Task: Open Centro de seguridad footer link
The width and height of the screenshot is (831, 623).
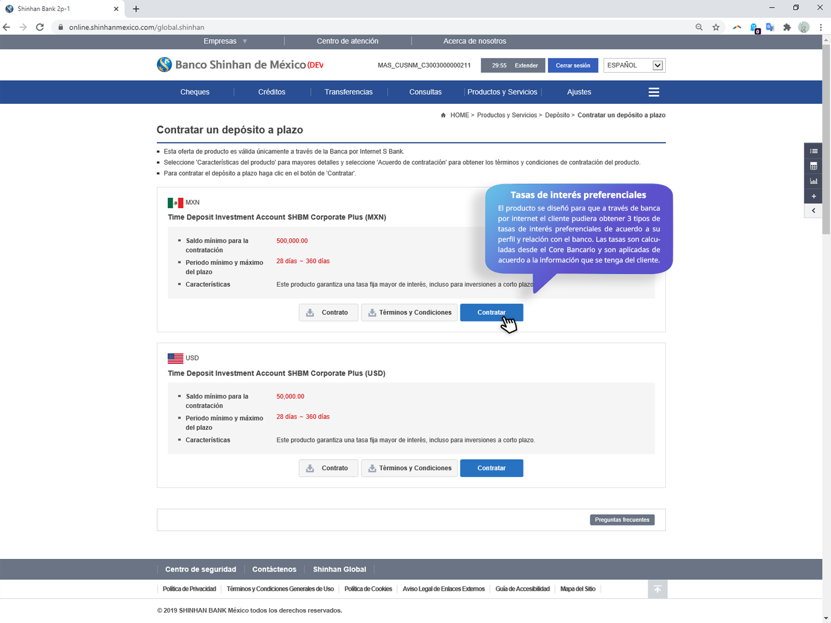Action: coord(200,569)
